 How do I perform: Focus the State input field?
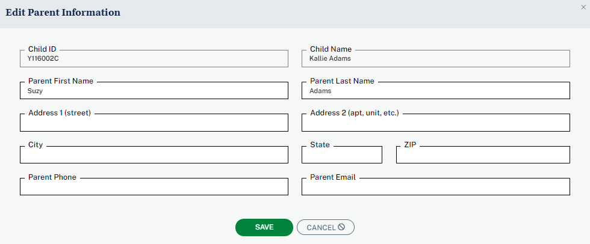pyautogui.click(x=341, y=155)
